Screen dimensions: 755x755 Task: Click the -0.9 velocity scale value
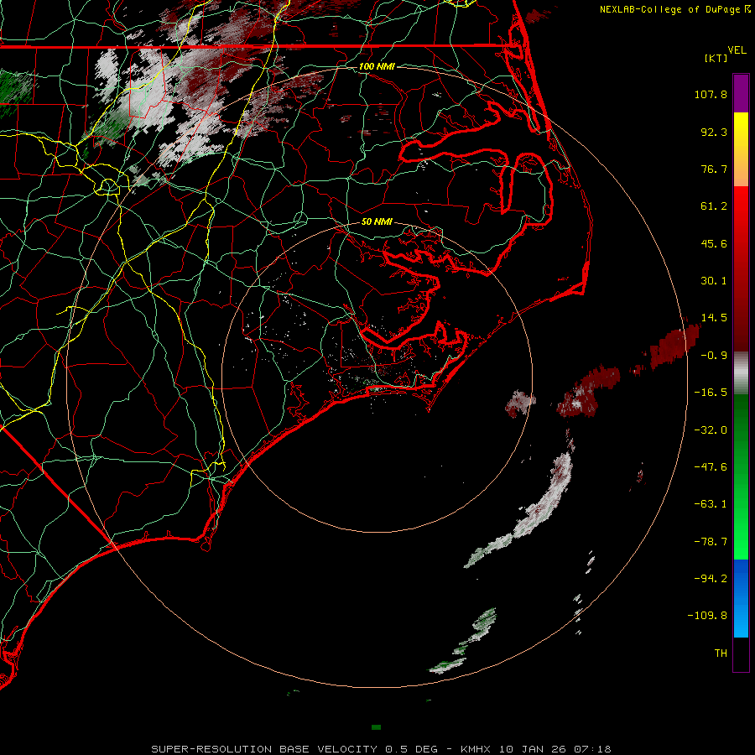coord(714,356)
